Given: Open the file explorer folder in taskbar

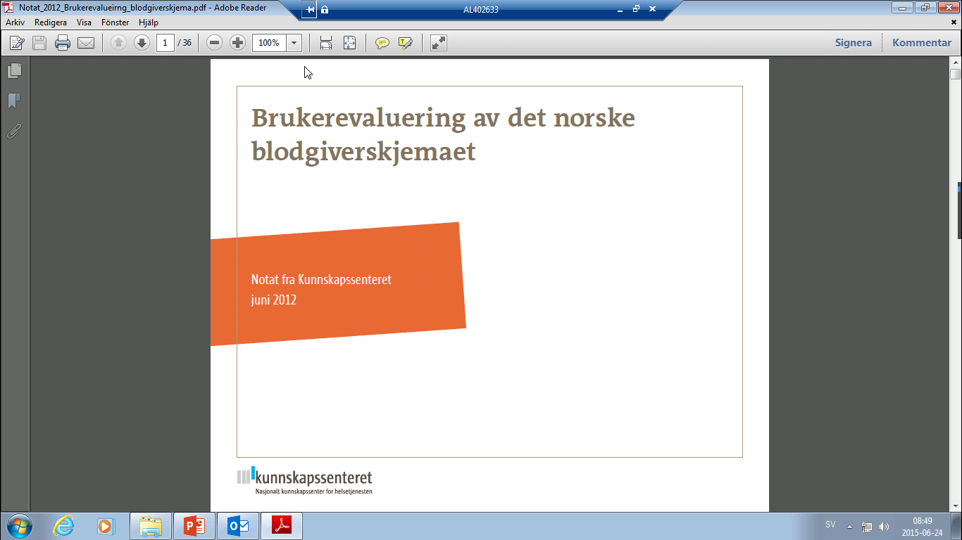Looking at the screenshot, I should pos(150,525).
